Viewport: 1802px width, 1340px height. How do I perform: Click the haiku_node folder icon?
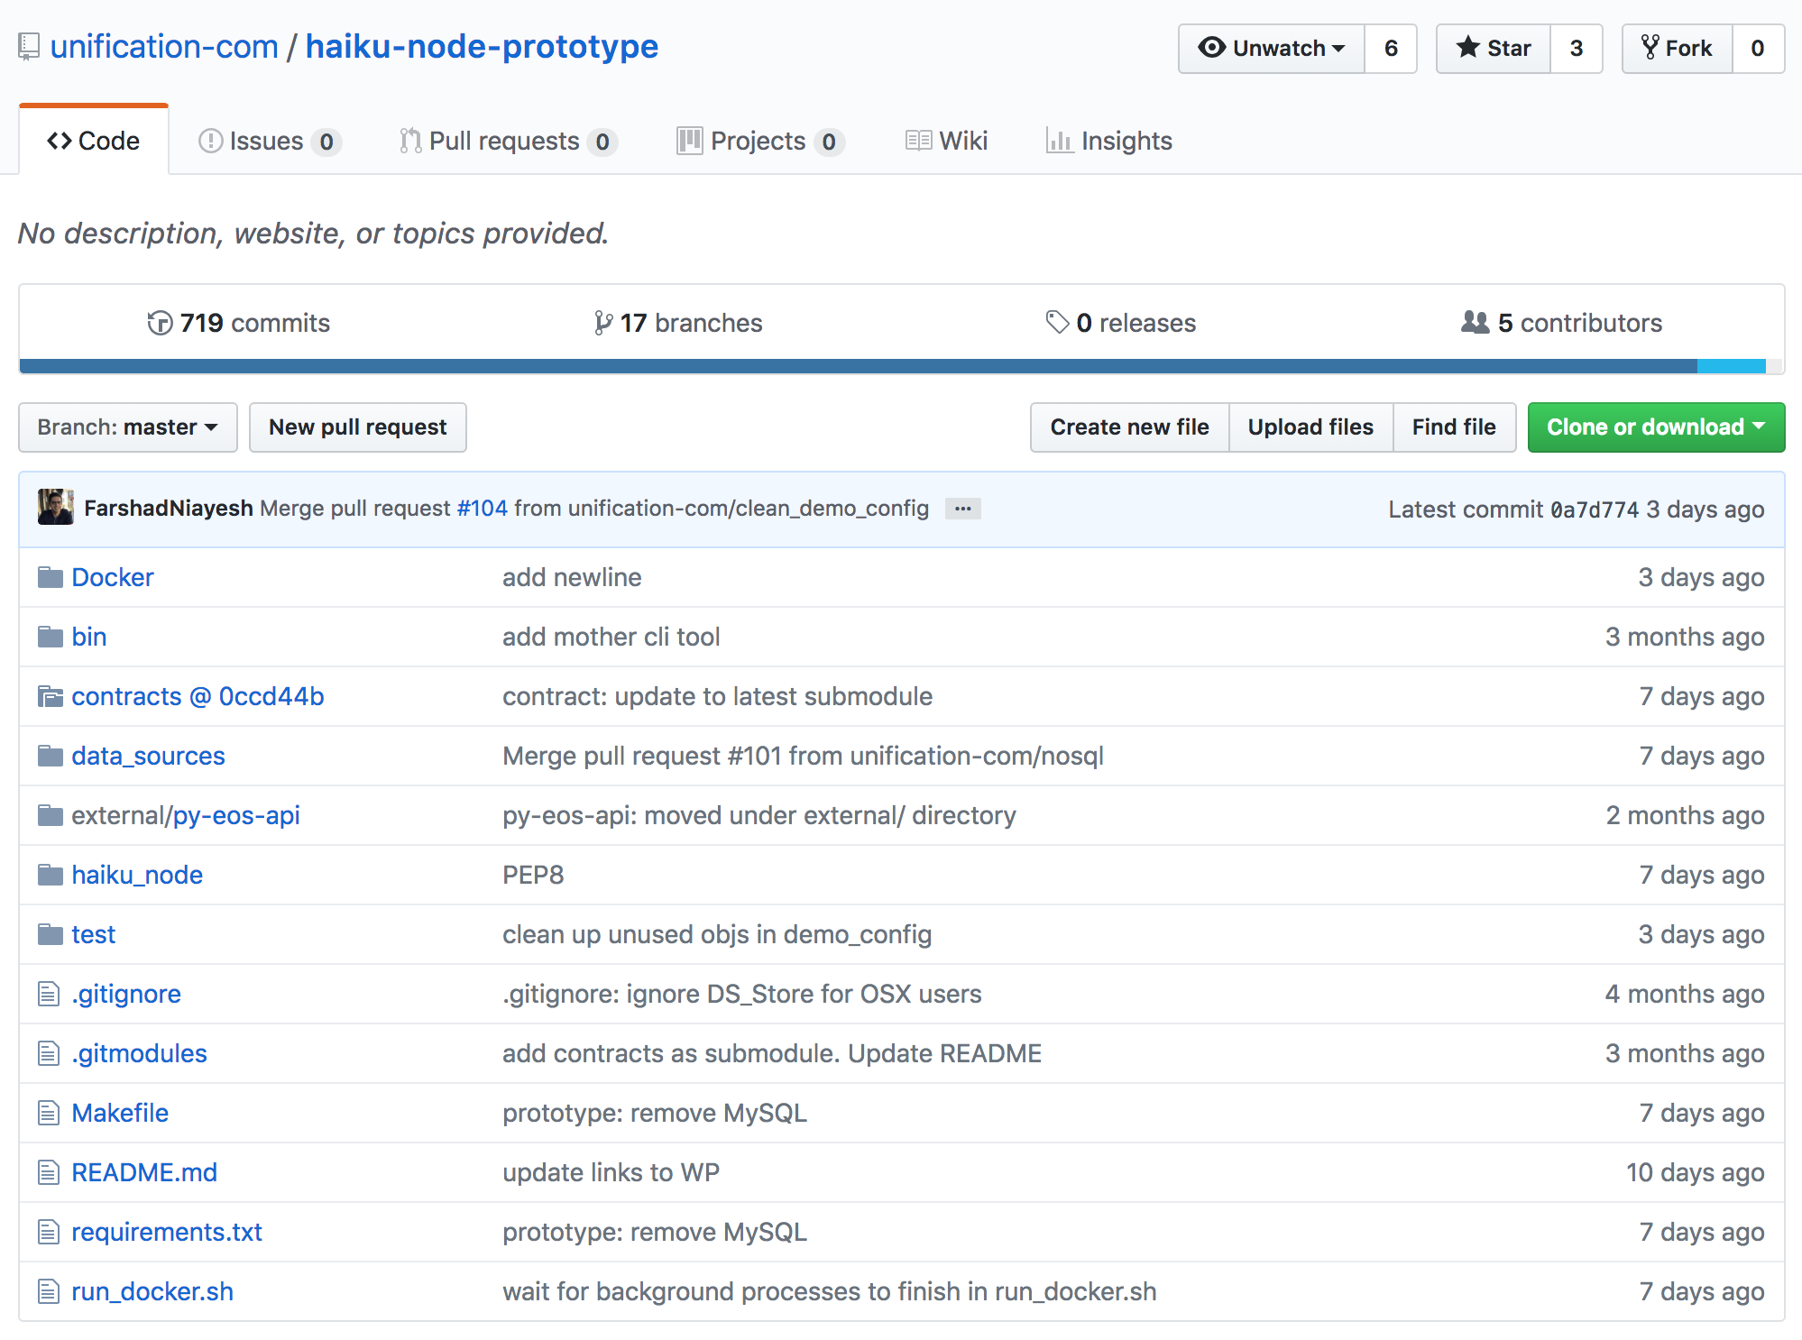pos(51,875)
